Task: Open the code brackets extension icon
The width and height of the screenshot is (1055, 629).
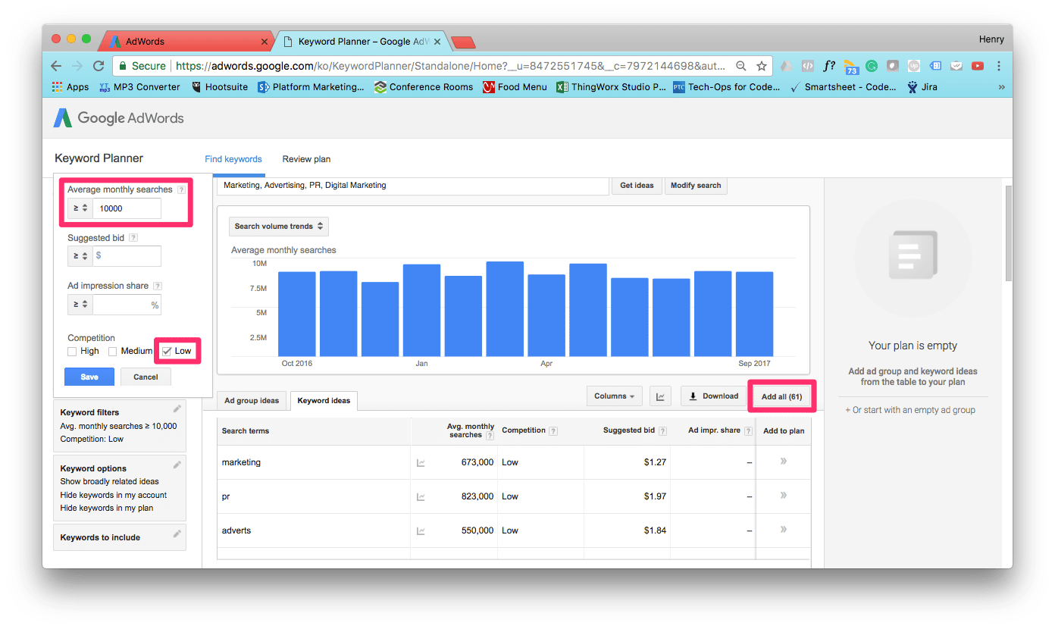Action: pyautogui.click(x=808, y=66)
